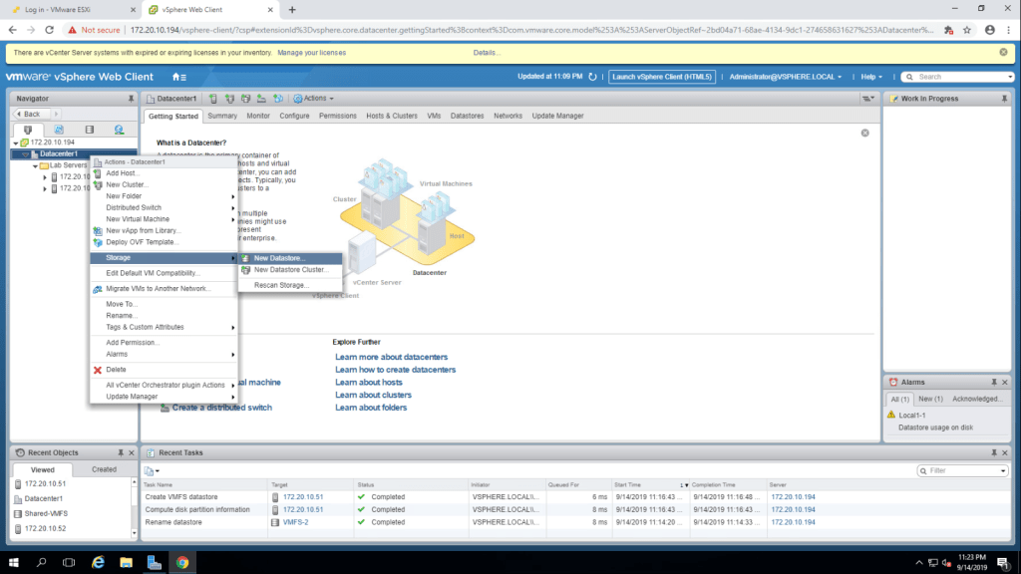Select the VMs and Templates navigator icon
The image size is (1021, 574).
pyautogui.click(x=58, y=130)
